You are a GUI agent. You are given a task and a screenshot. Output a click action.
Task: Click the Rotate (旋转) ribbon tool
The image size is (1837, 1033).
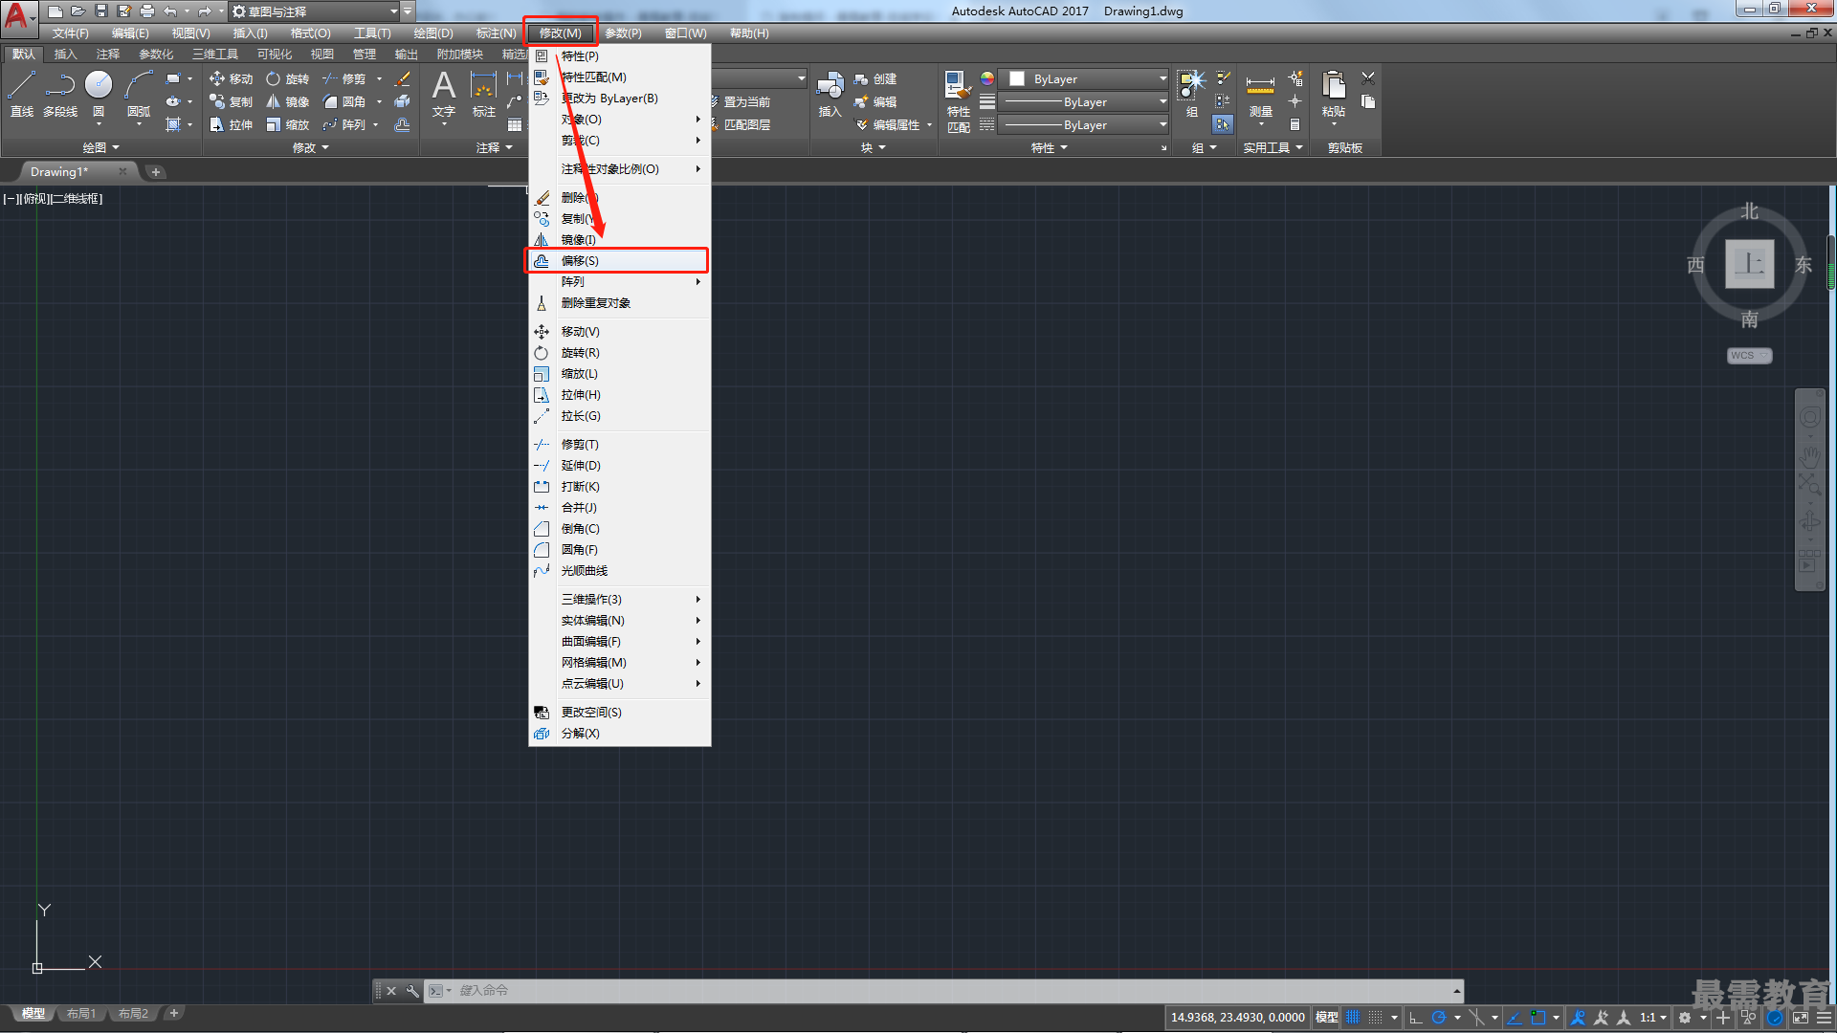(288, 78)
